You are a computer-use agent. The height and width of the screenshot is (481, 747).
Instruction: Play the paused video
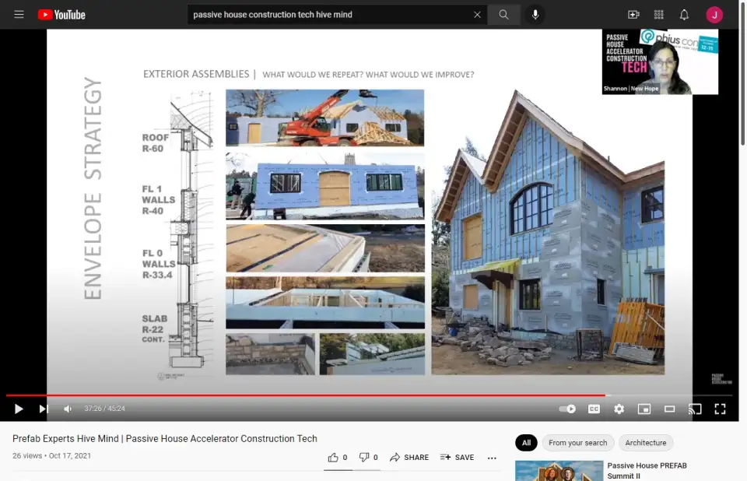pos(19,409)
